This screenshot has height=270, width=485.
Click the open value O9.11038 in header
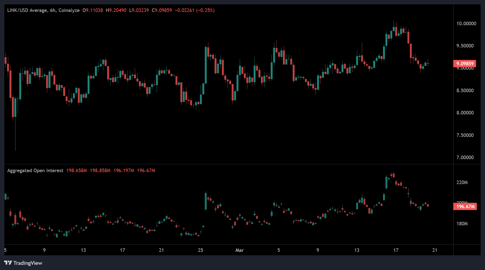click(93, 10)
